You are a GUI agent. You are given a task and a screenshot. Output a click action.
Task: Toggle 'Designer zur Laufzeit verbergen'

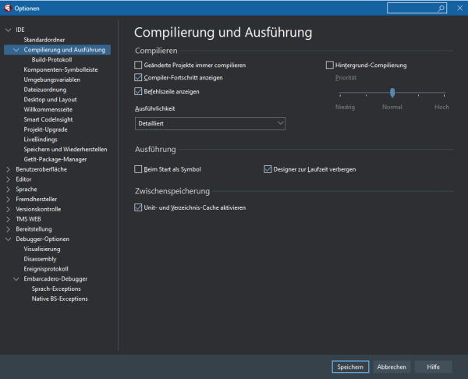(x=268, y=169)
